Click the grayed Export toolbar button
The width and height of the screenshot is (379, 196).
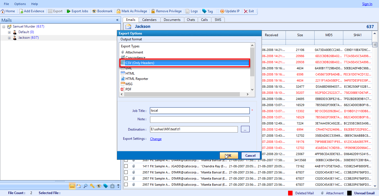[x=55, y=11]
